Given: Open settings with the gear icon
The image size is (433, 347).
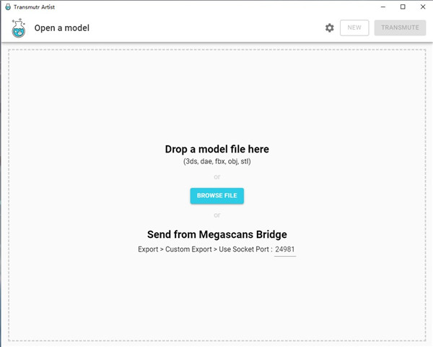Looking at the screenshot, I should pyautogui.click(x=330, y=27).
